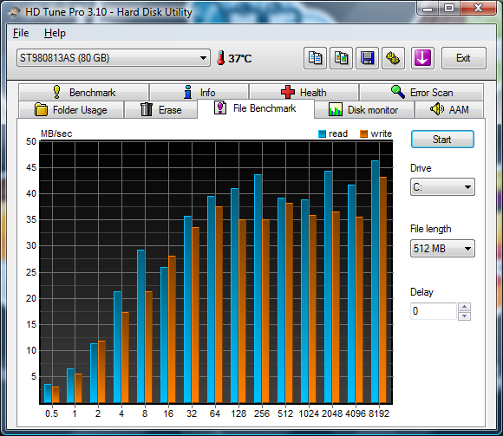Start the file benchmark
This screenshot has height=436, width=503.
[x=442, y=140]
